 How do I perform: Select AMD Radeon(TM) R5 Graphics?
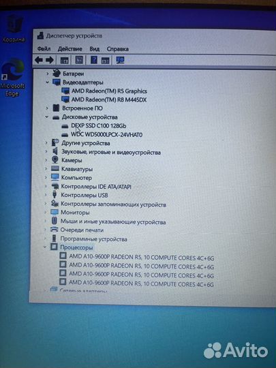109,91
